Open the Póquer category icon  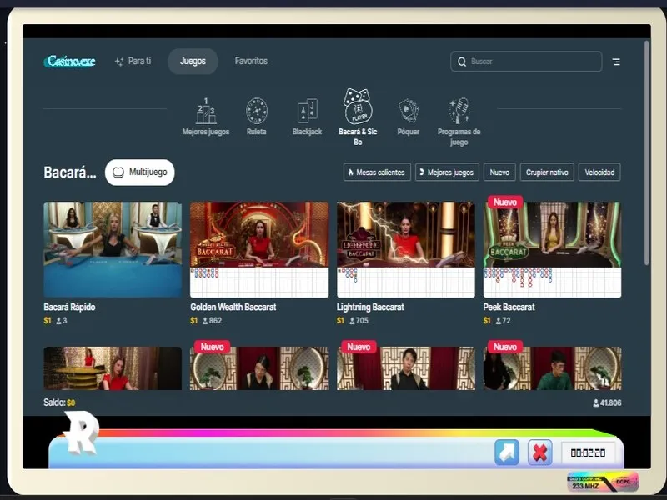tap(409, 111)
